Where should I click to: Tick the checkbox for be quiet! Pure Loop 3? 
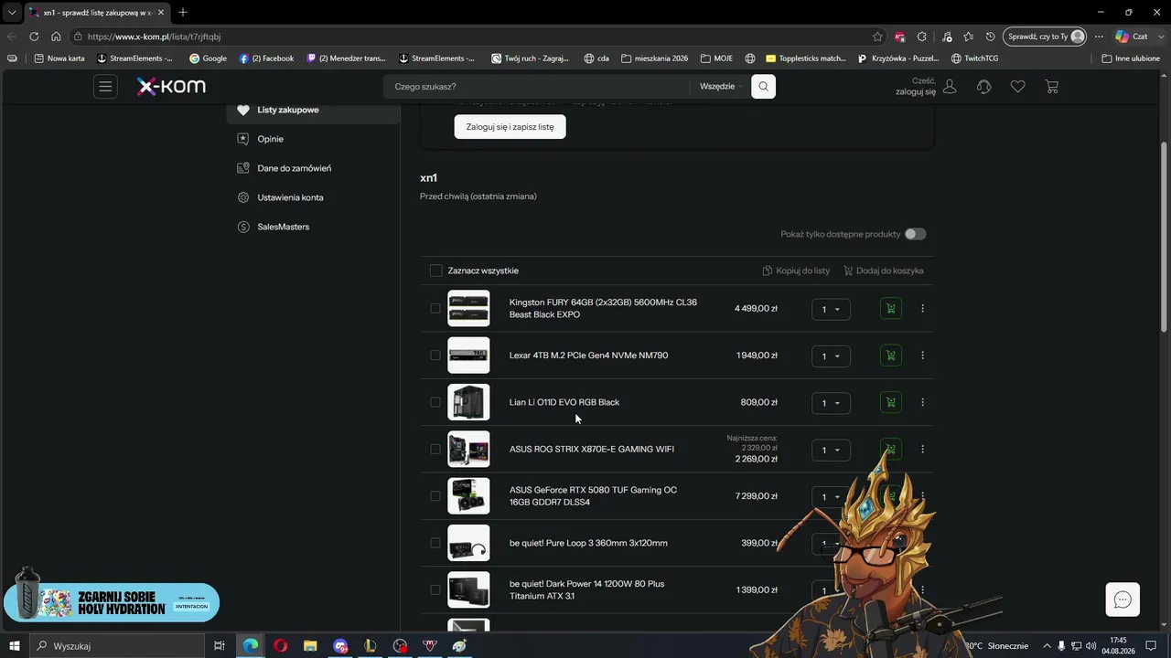[435, 543]
